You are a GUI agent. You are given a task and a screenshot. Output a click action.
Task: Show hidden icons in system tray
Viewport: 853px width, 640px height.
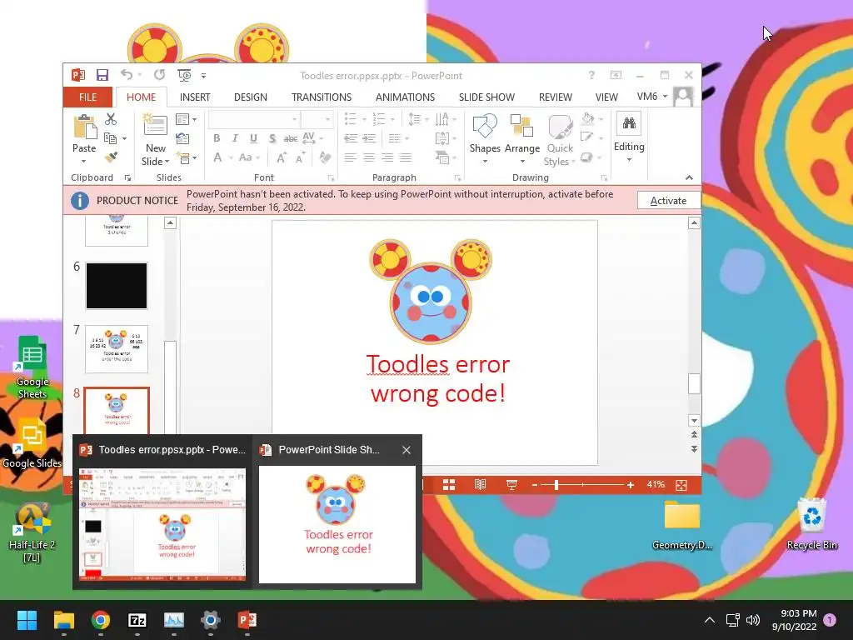pos(710,620)
